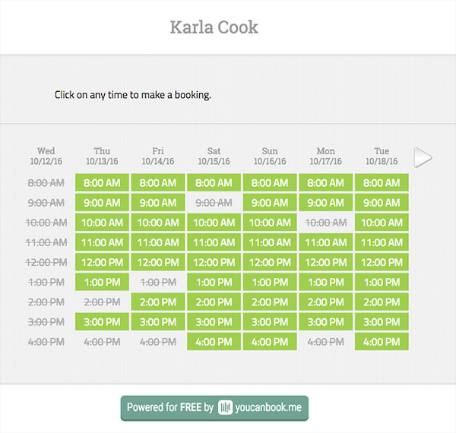Select Sunday 4:00 PM slot
This screenshot has height=433, width=456.
(x=270, y=341)
